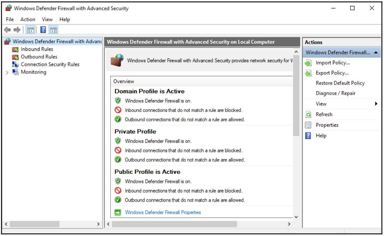Open the Help menu in menu bar
Viewport: 384px width, 236px height.
(65, 19)
